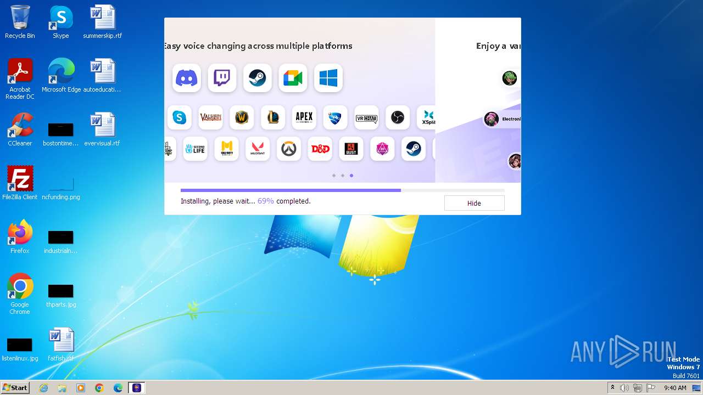Viewport: 703px width, 395px height.
Task: Open Chrome from the taskbar
Action: [99, 388]
